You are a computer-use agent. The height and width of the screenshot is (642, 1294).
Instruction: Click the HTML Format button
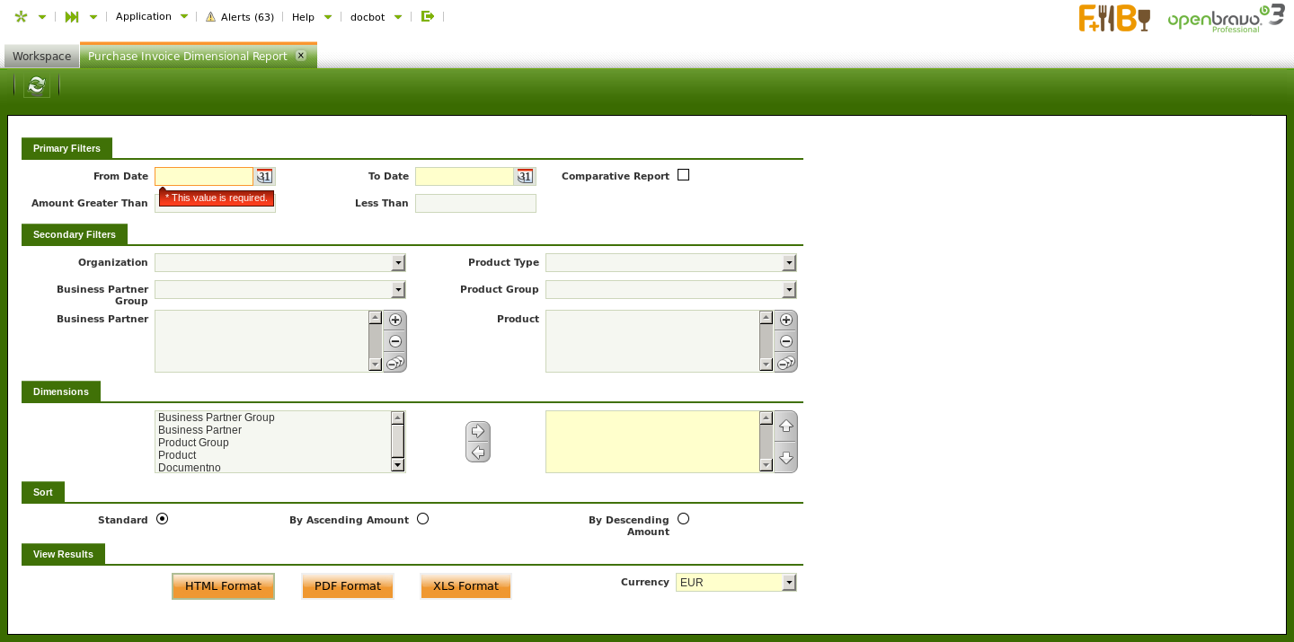pos(223,586)
